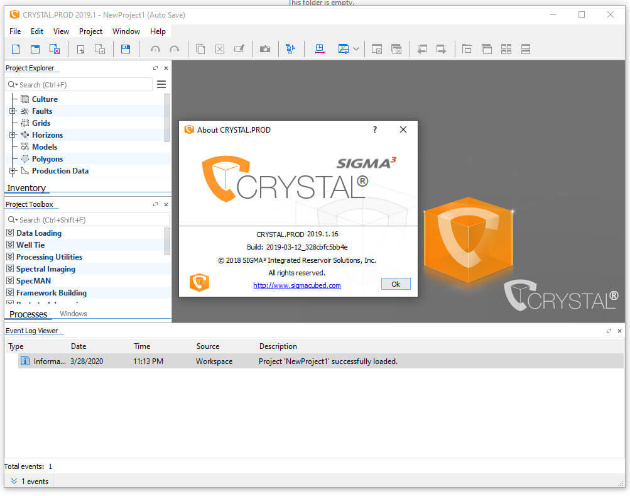Click the question mark help icon in About dialog

click(374, 130)
